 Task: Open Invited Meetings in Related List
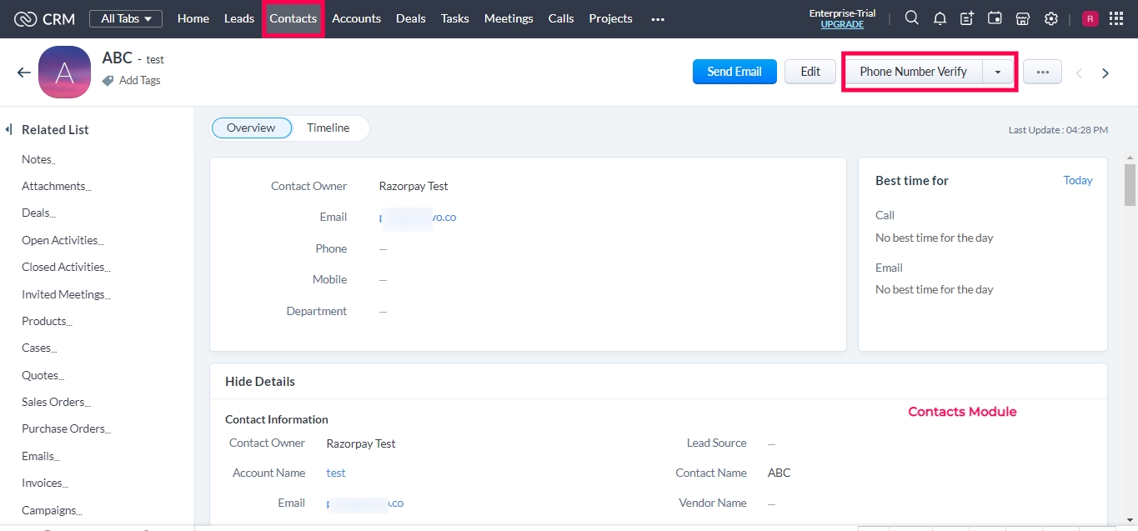pos(66,294)
